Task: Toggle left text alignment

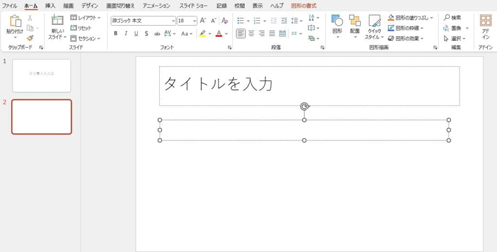Action: [241, 33]
